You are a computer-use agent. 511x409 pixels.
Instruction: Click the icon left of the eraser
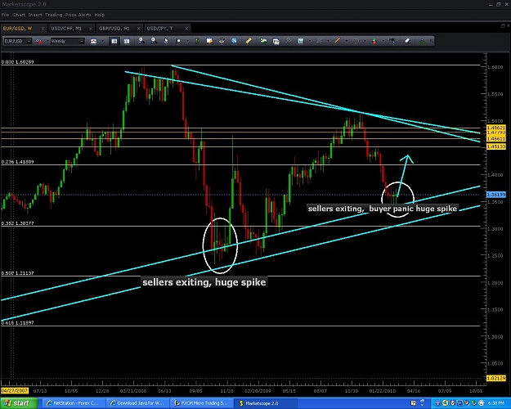pos(392,41)
